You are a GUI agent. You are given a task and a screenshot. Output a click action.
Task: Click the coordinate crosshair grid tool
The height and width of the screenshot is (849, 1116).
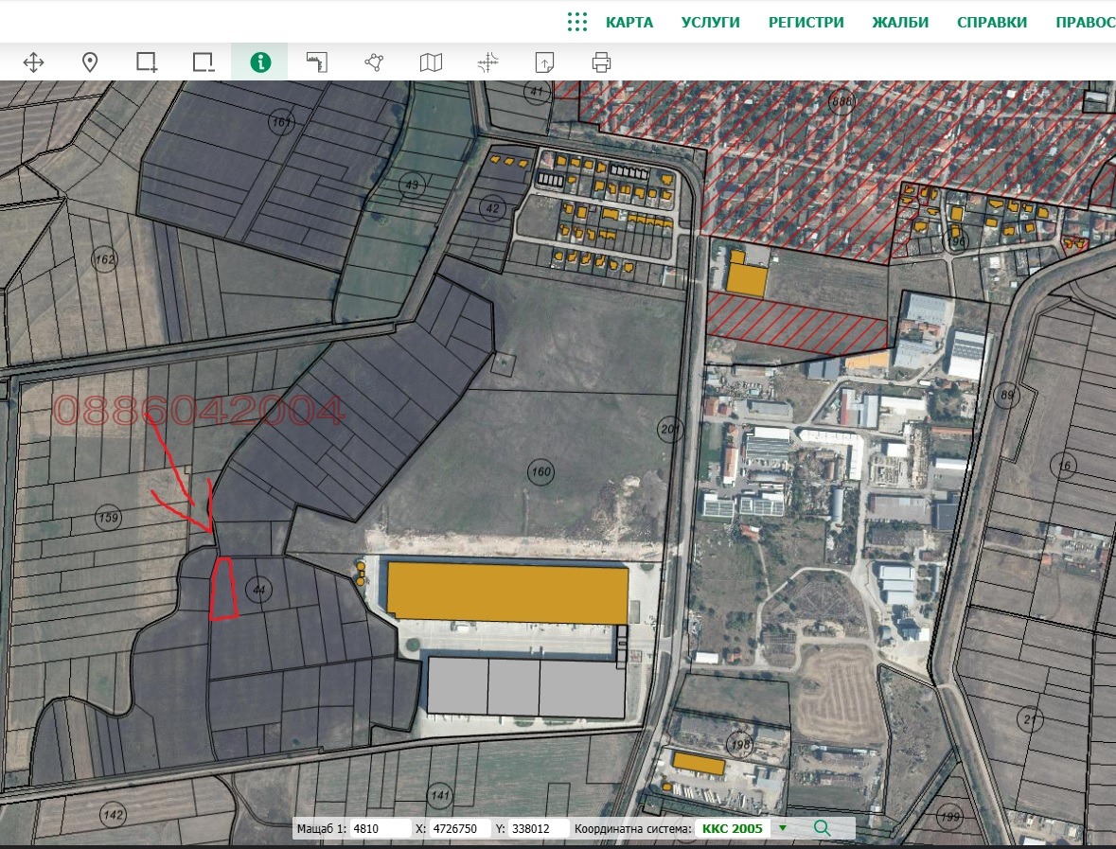click(487, 62)
